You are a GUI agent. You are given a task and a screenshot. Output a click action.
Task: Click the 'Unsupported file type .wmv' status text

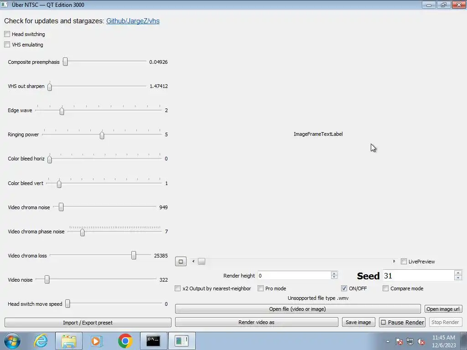318,298
